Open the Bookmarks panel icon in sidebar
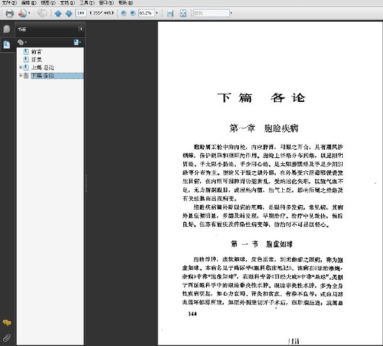The height and width of the screenshot is (346, 383). tap(7, 45)
